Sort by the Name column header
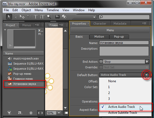Viewport: 154px width, 118px height. [x=23, y=53]
